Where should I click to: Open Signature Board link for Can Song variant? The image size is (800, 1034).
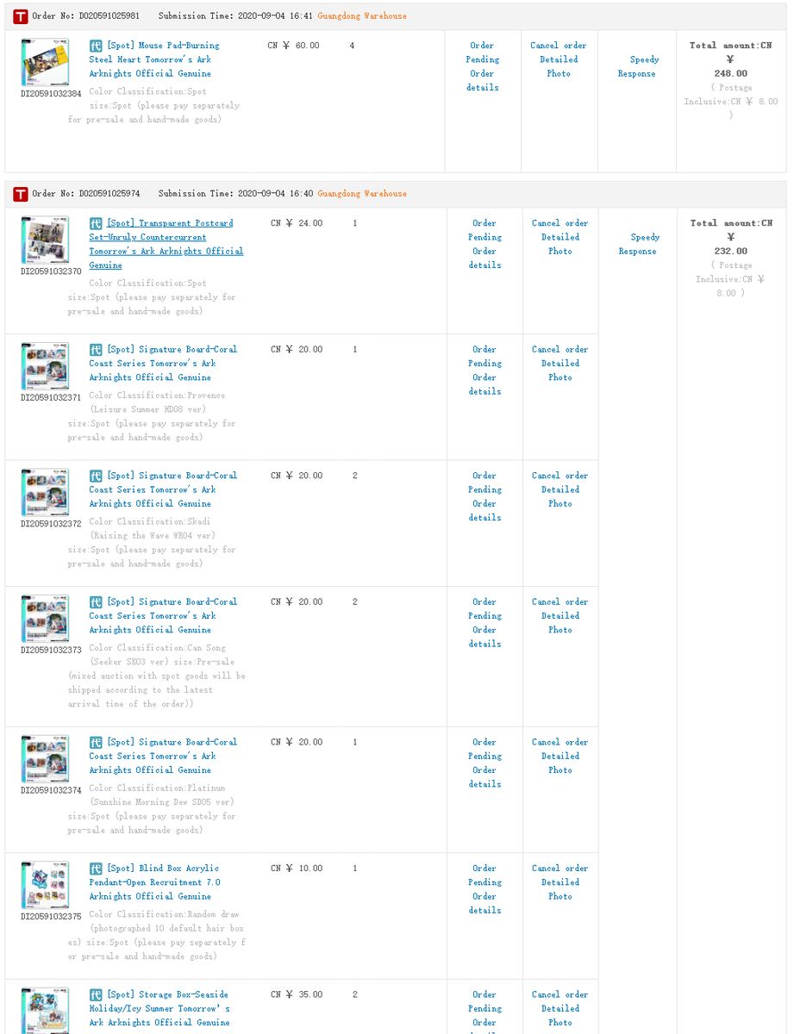163,616
